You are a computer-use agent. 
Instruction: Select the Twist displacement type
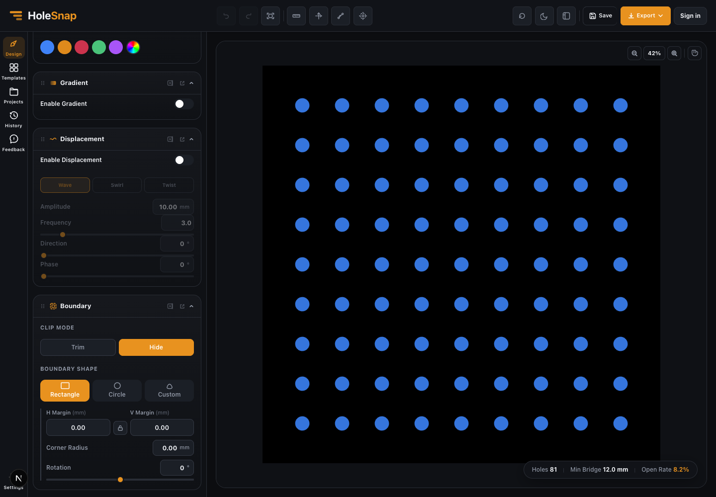169,185
